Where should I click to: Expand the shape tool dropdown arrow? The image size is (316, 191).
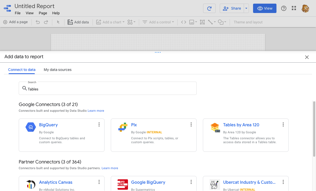pos(225,22)
